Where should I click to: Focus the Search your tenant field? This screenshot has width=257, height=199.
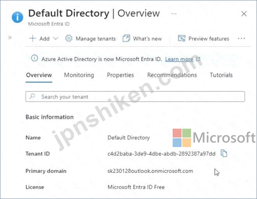(x=135, y=97)
